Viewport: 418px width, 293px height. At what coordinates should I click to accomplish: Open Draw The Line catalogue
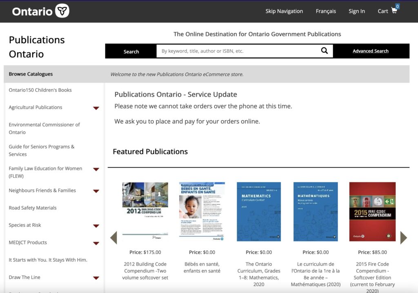pos(24,277)
